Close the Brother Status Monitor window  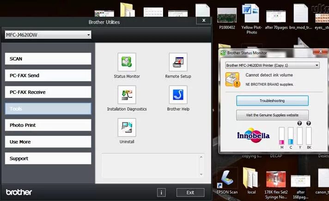320,52
